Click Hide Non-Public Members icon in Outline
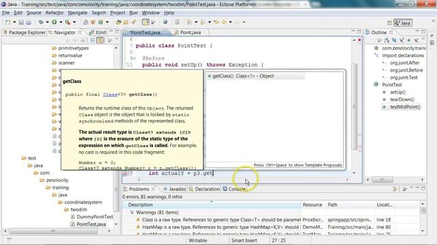Screen dimensions: 437x245 409,41
